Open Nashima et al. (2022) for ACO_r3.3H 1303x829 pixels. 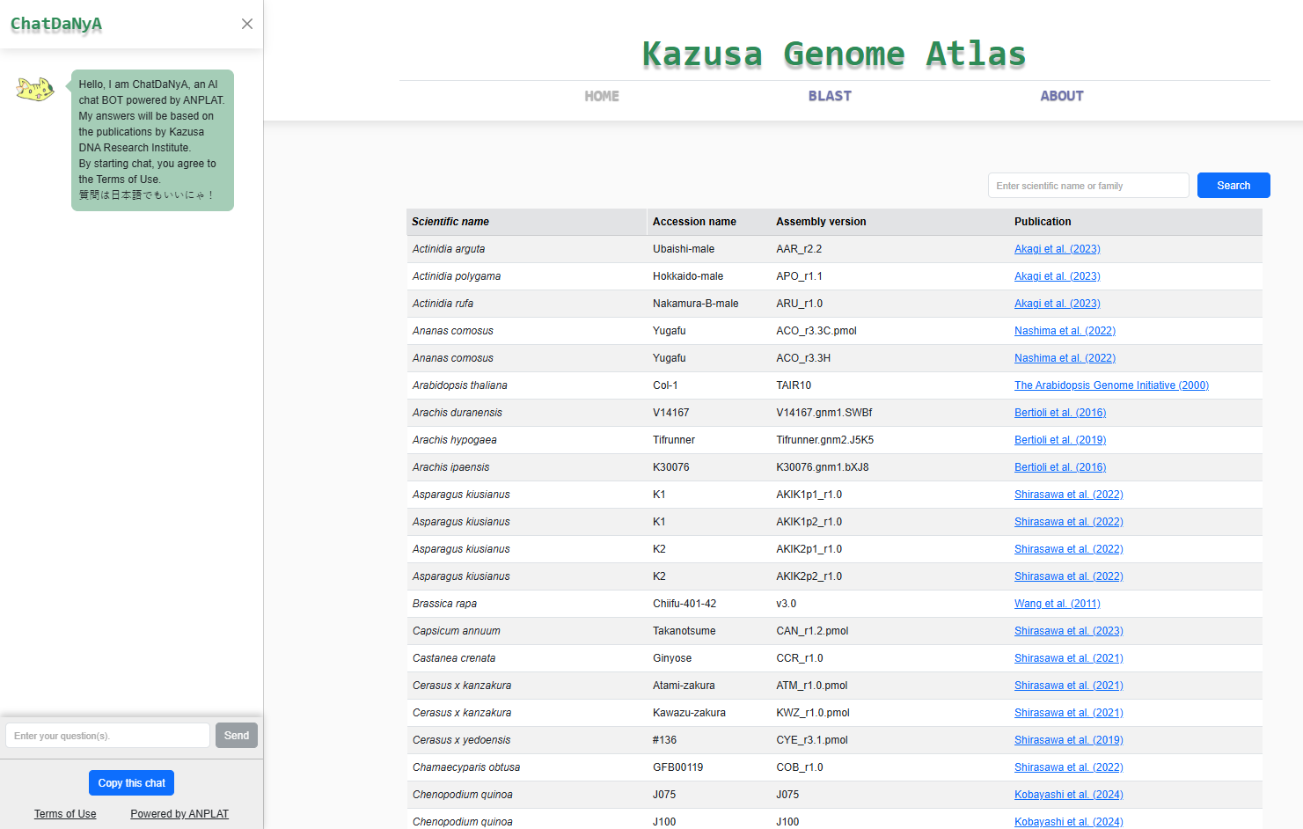(x=1065, y=358)
